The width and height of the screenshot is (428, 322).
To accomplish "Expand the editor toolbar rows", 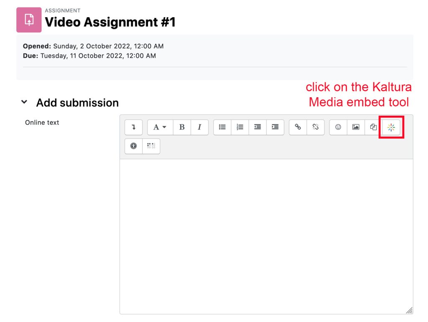I will click(133, 127).
